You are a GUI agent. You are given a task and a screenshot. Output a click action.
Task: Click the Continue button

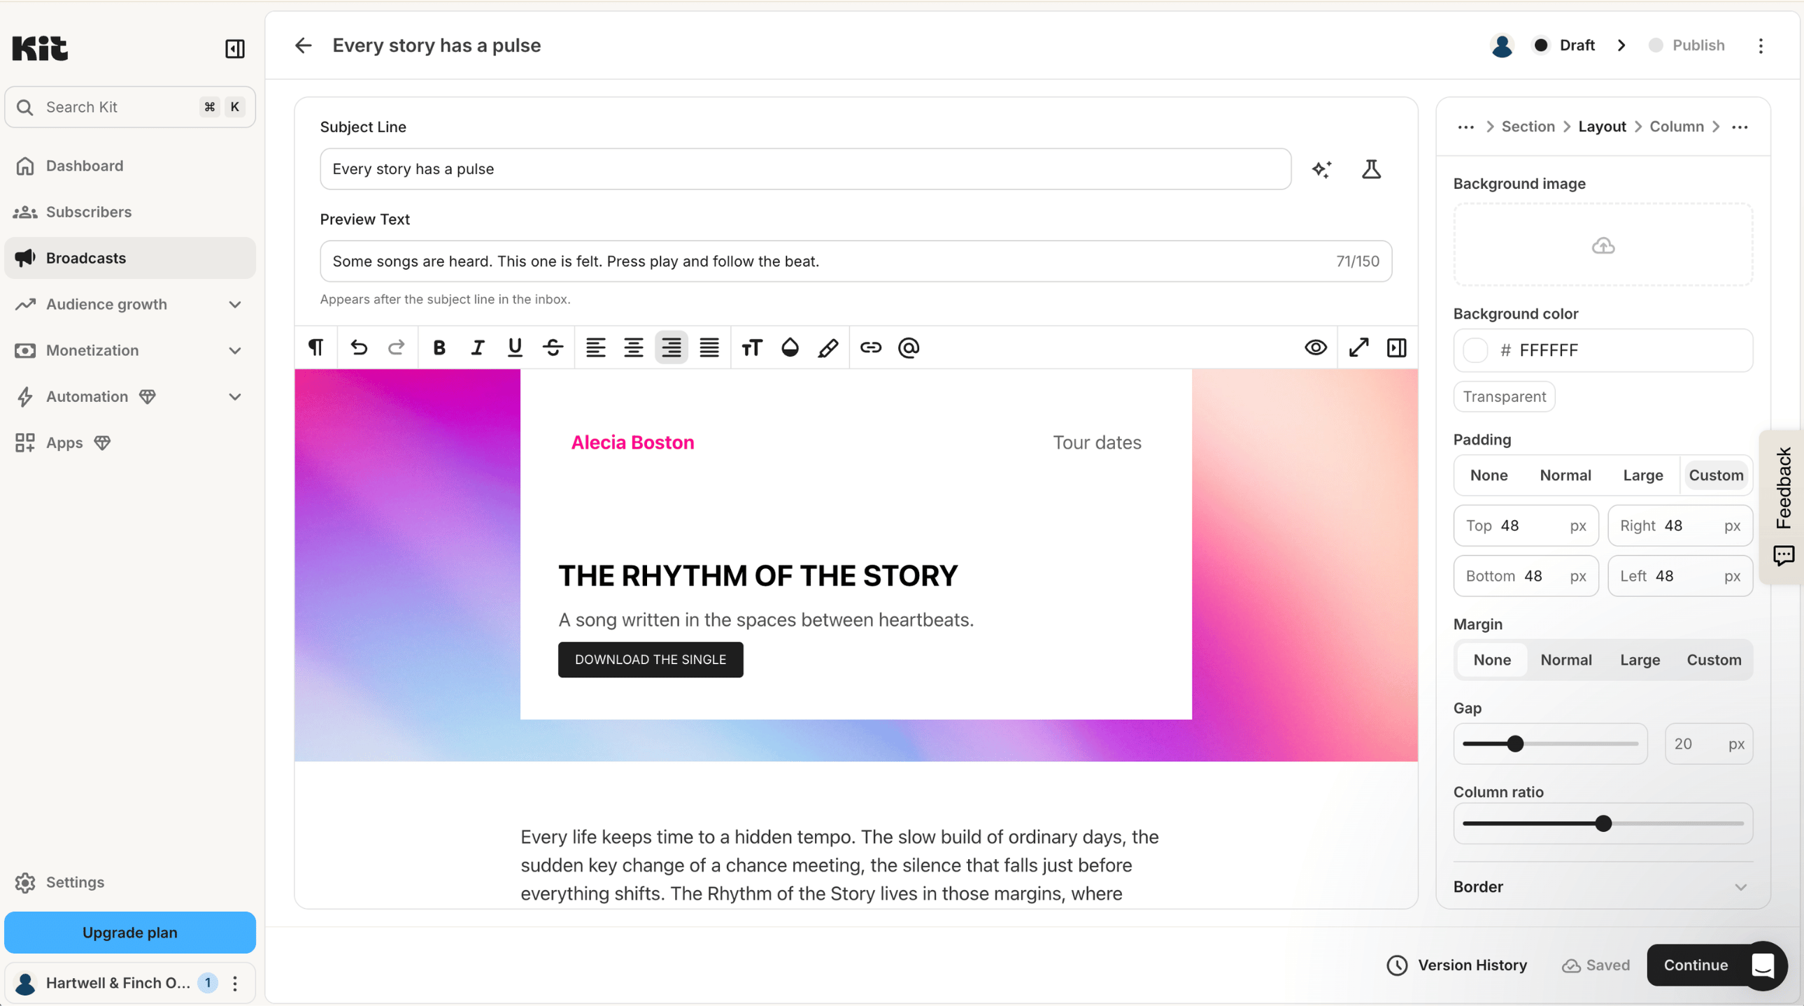coord(1696,965)
